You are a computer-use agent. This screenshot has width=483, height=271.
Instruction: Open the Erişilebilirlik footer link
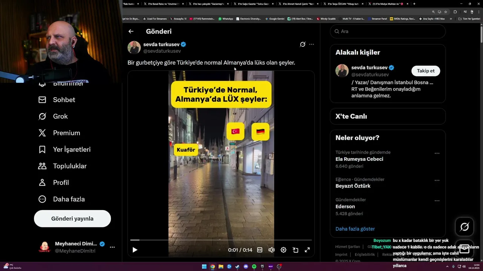tap(365, 254)
